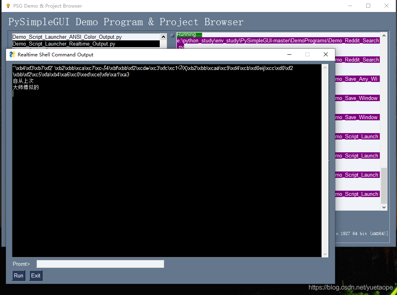Click the browser output pane scrollbar thumb

pyautogui.click(x=384, y=185)
